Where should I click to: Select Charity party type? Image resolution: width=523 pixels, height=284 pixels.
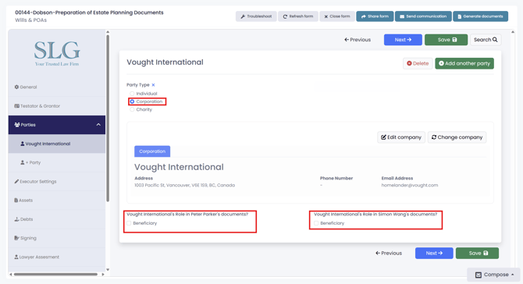(132, 109)
